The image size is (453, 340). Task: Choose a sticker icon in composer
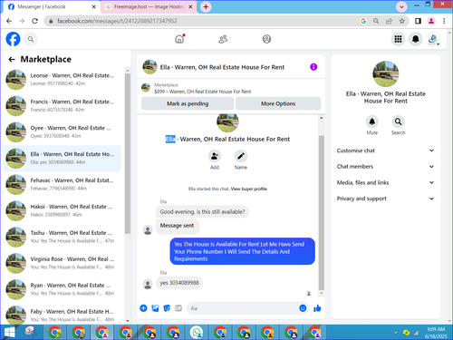coord(167,308)
